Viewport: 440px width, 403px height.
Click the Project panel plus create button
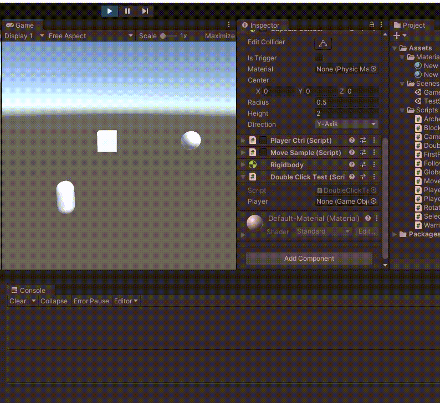(397, 35)
